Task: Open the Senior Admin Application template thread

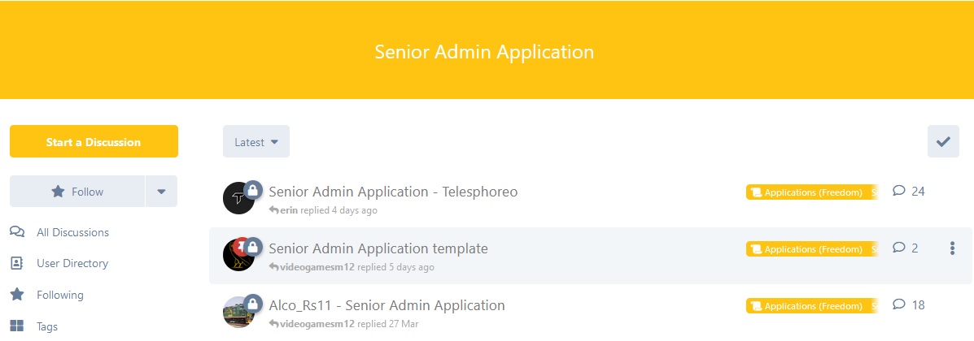Action: pyautogui.click(x=378, y=248)
